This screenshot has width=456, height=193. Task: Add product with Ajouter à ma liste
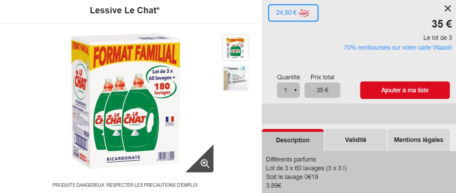click(x=405, y=90)
